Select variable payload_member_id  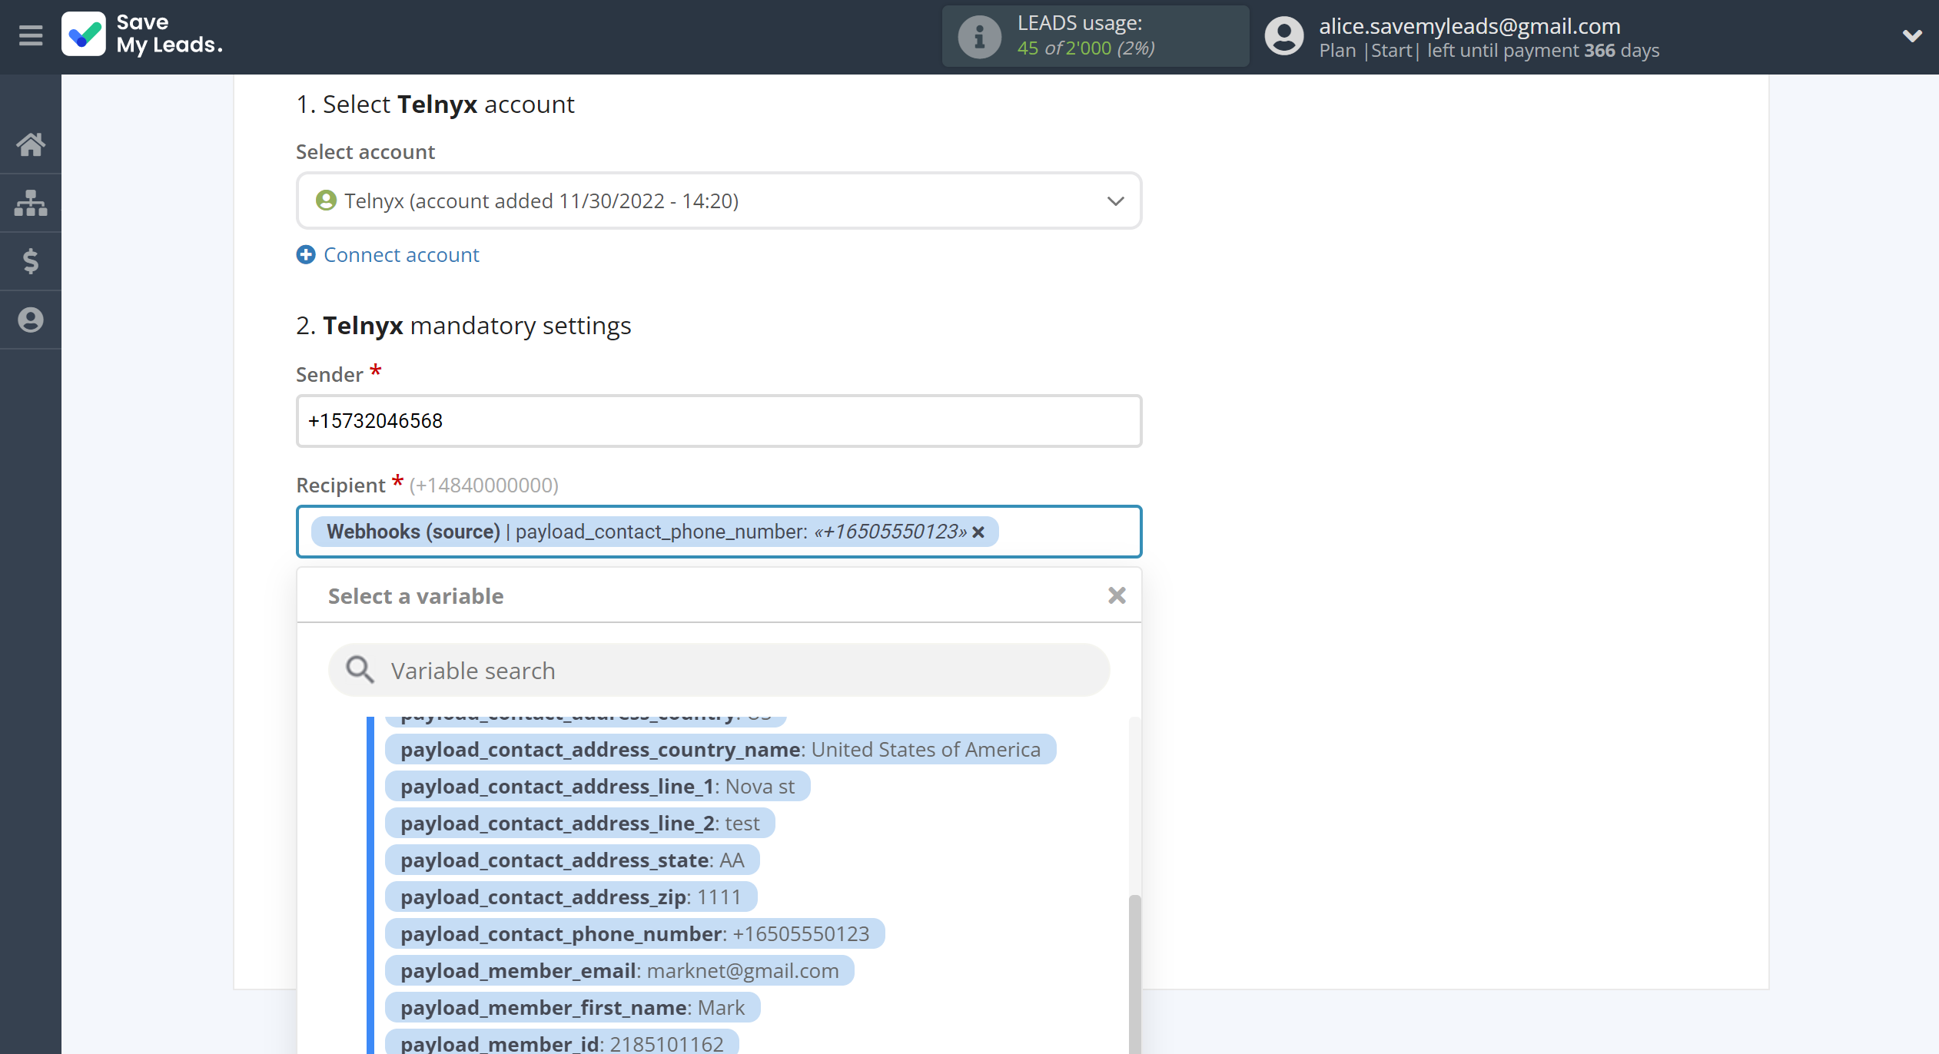click(x=562, y=1043)
